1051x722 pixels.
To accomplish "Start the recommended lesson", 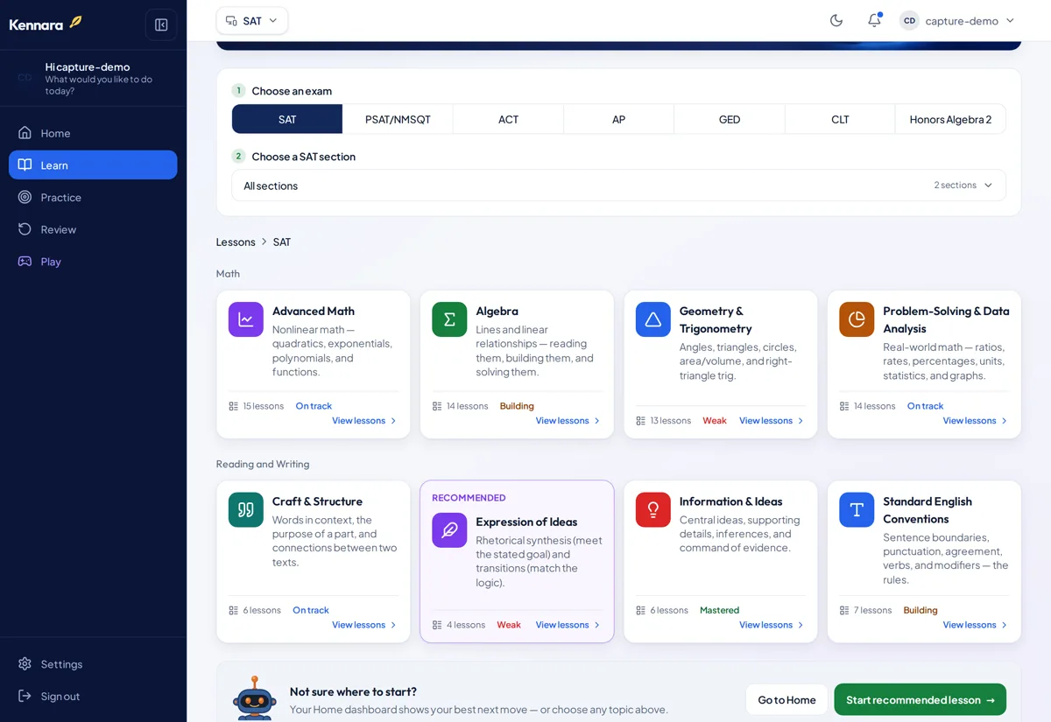I will [920, 700].
